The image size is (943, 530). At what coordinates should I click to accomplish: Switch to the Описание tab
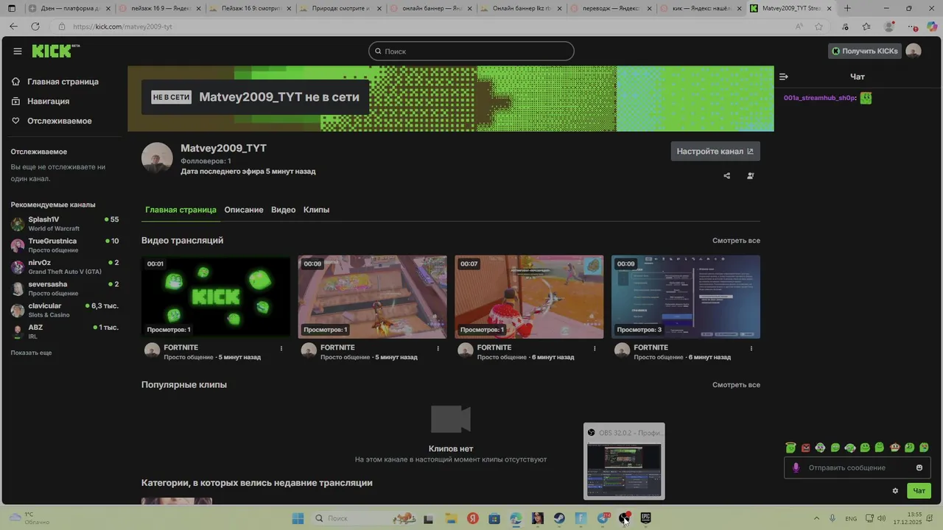(x=244, y=210)
